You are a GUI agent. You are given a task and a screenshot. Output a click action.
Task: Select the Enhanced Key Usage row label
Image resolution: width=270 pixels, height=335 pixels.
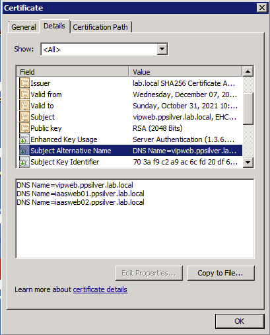coord(64,139)
